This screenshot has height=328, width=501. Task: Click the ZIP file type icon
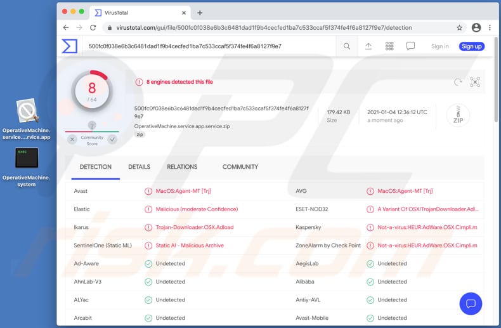pyautogui.click(x=458, y=115)
